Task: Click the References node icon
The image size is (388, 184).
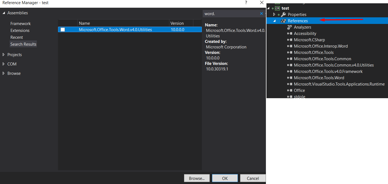Action: (x=283, y=21)
